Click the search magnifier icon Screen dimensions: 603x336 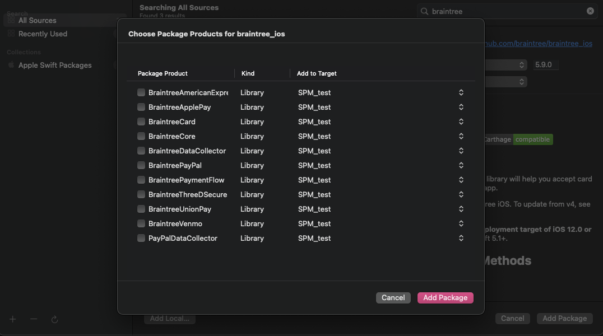pyautogui.click(x=425, y=11)
